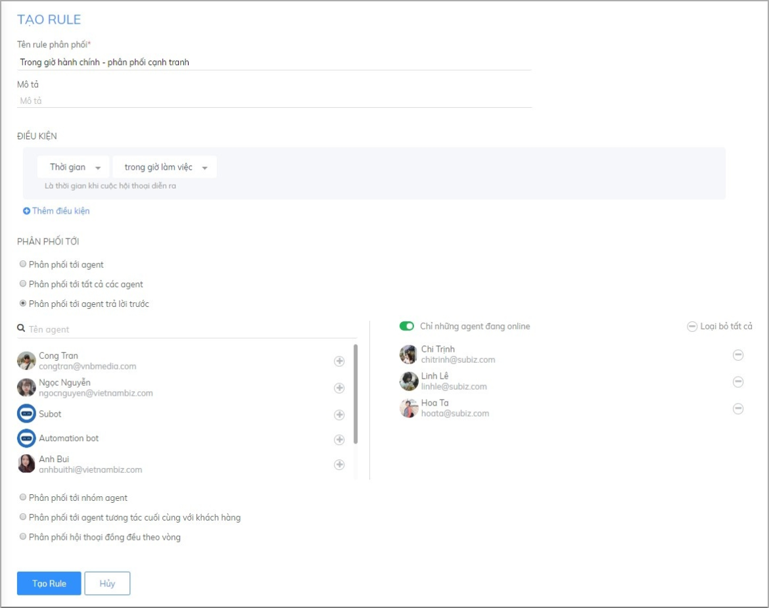Image resolution: width=769 pixels, height=608 pixels.
Task: Remove Hoa Ta with minus icon
Action: (x=738, y=409)
